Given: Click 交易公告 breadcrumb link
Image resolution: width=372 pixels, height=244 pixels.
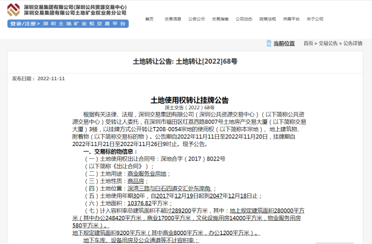Looking at the screenshot, I should (x=328, y=43).
